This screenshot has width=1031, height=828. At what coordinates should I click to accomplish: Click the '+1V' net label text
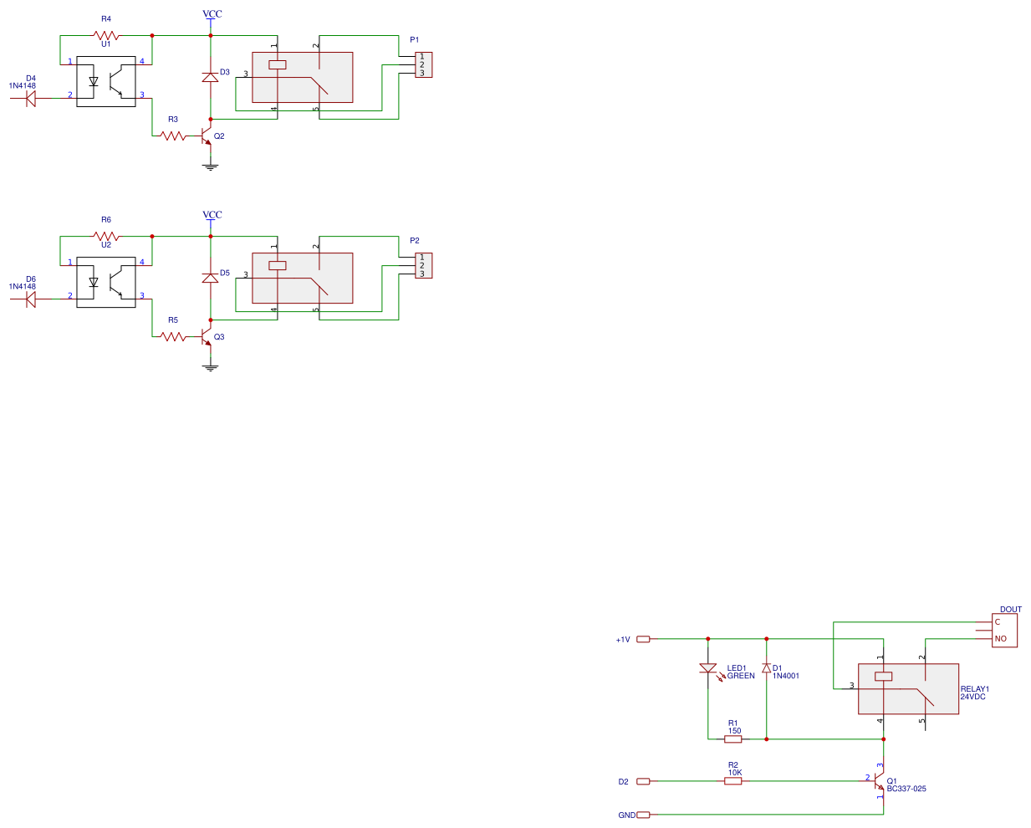(x=623, y=640)
